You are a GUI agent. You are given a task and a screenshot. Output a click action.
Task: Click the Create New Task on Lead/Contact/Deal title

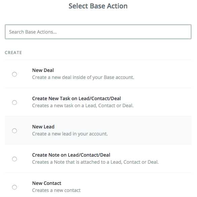[x=77, y=98]
